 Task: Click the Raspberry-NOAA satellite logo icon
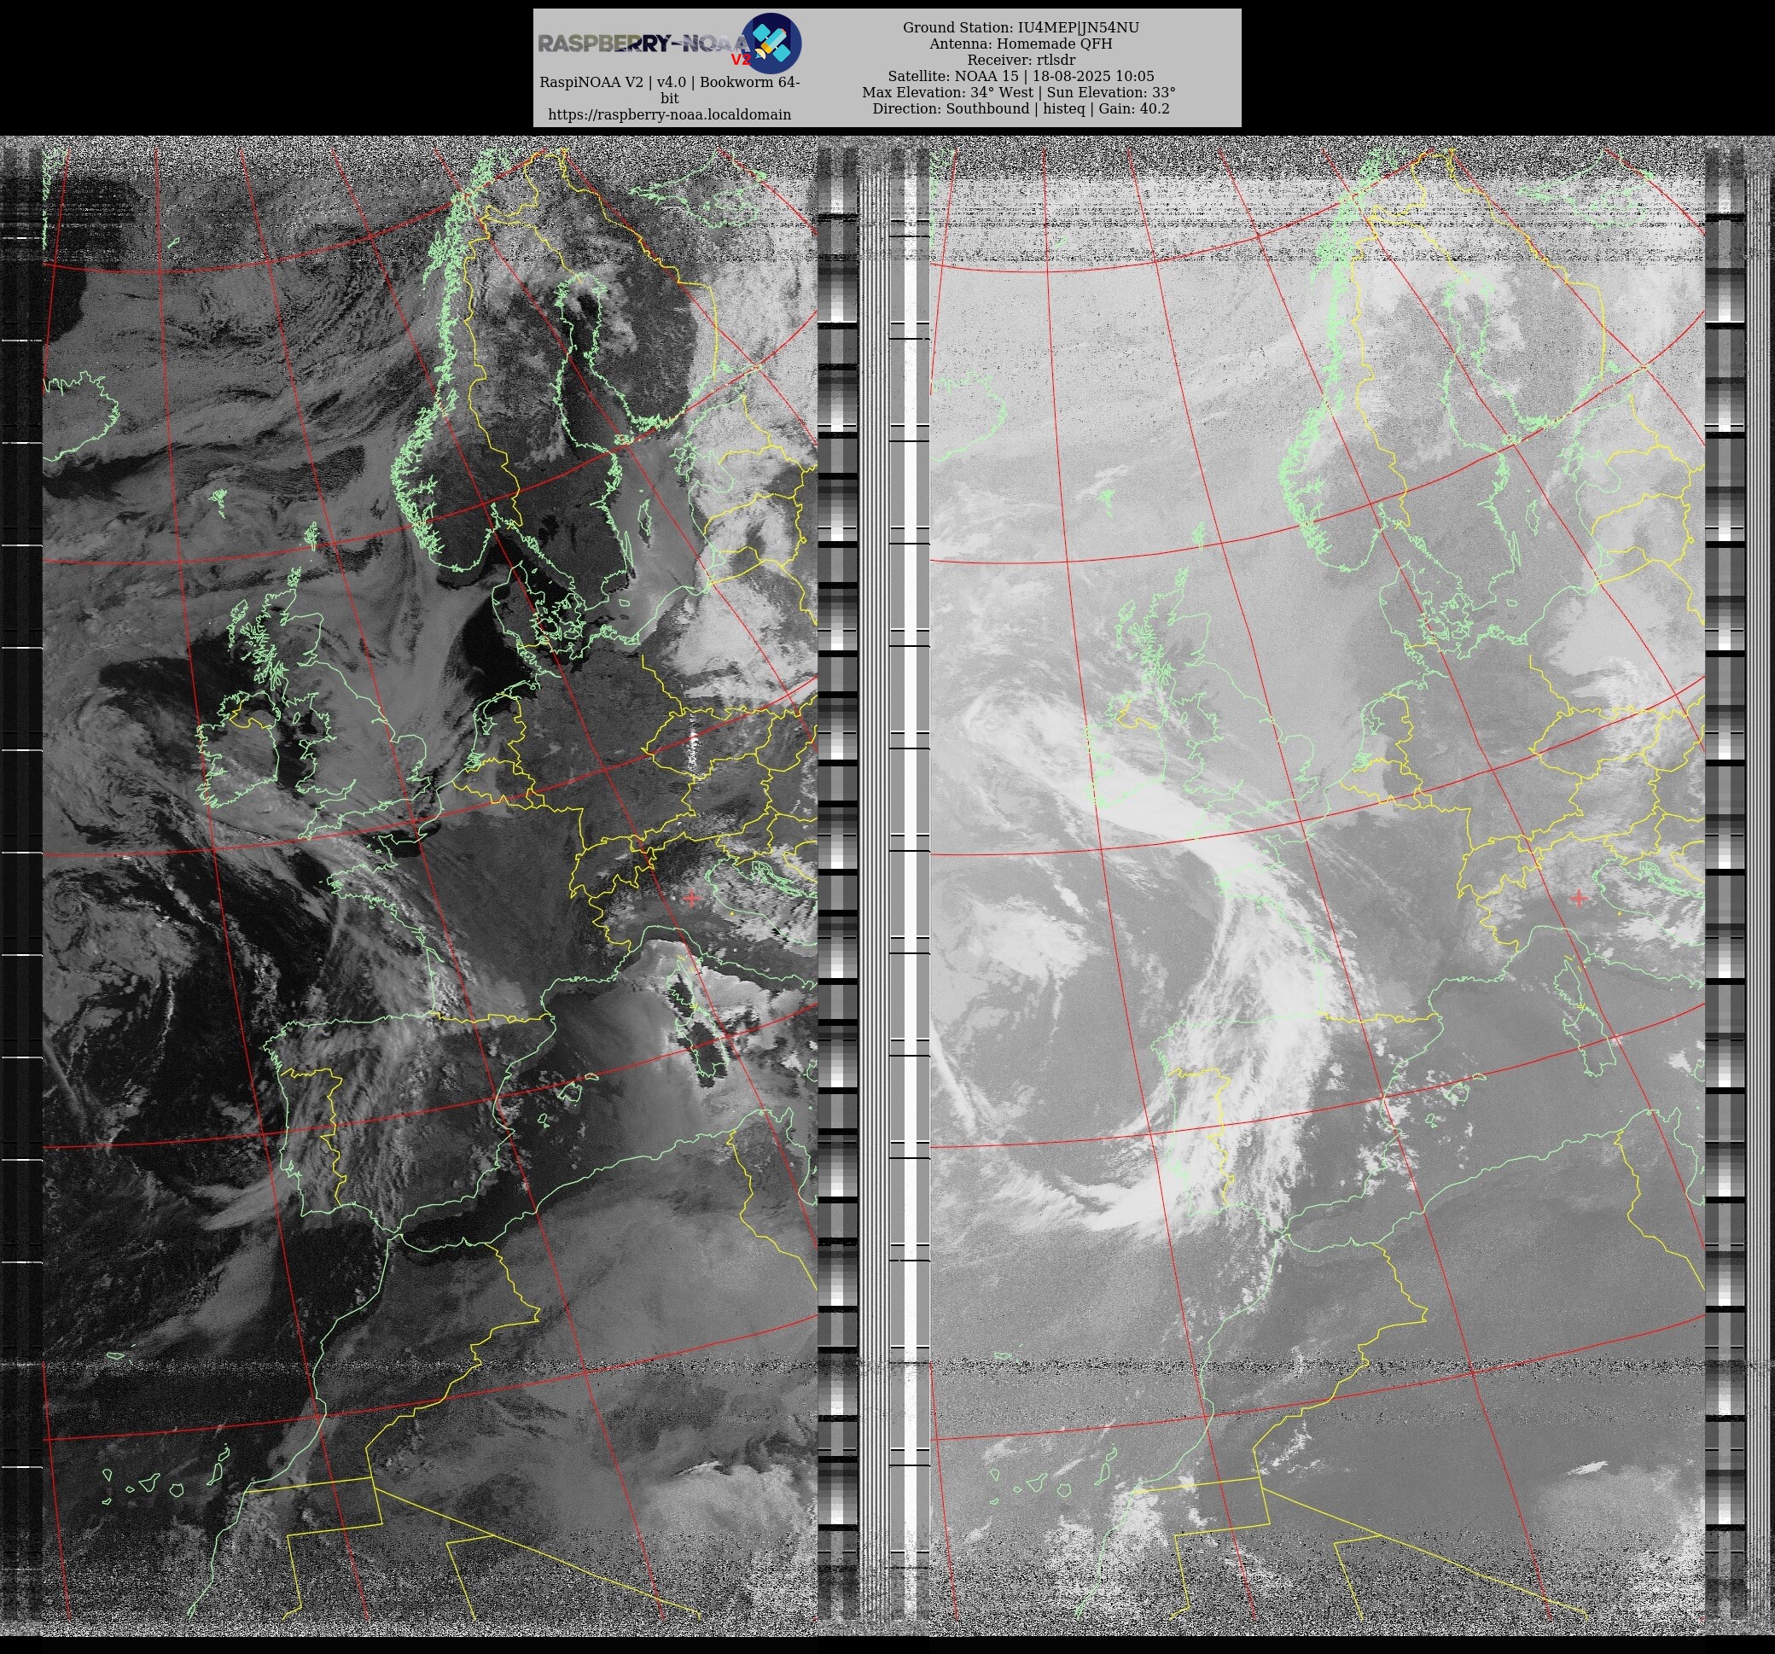[771, 43]
